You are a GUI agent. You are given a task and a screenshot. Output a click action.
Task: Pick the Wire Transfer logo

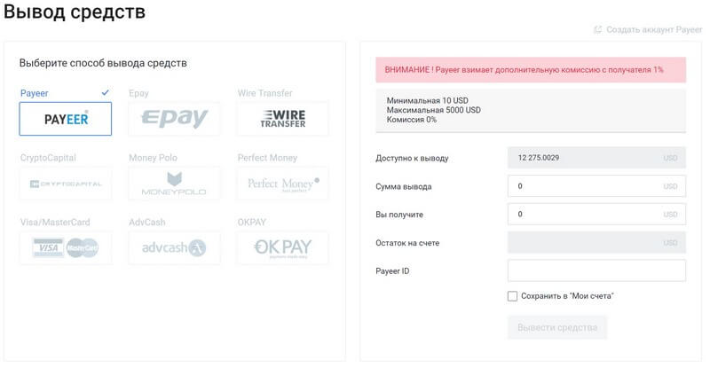click(x=282, y=119)
